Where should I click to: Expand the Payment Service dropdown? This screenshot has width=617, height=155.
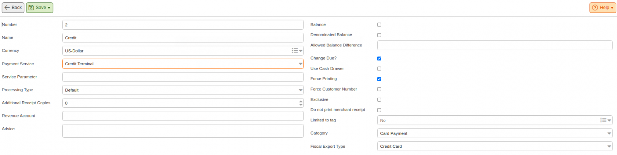(x=183, y=64)
